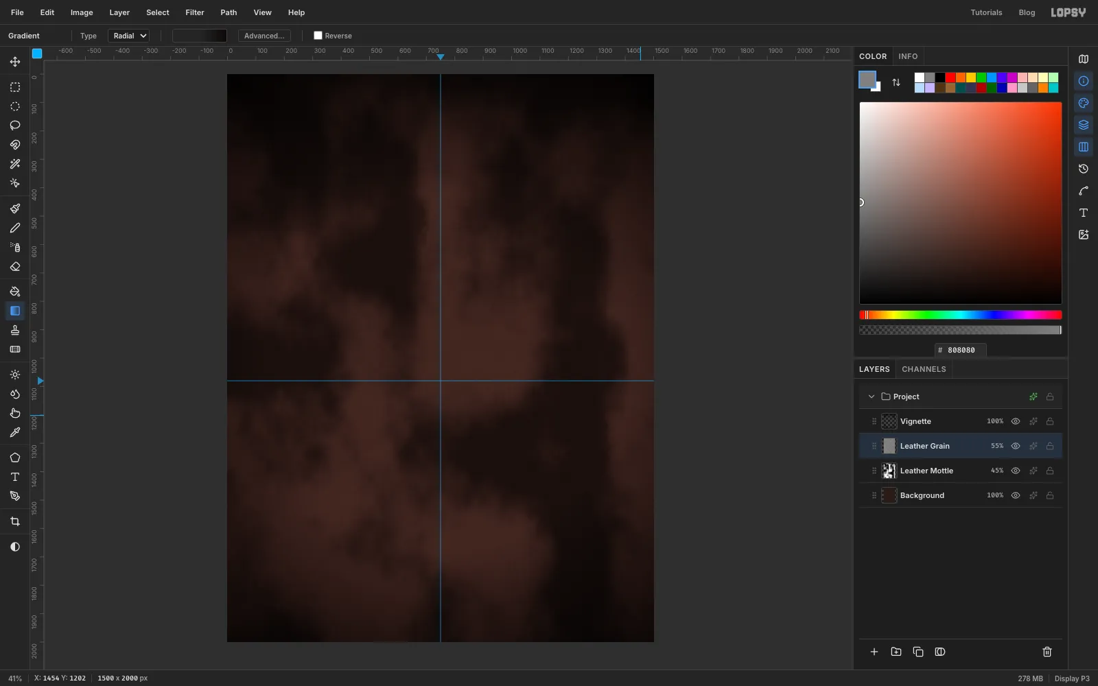
Task: Lock the Vignette layer
Action: point(1050,421)
